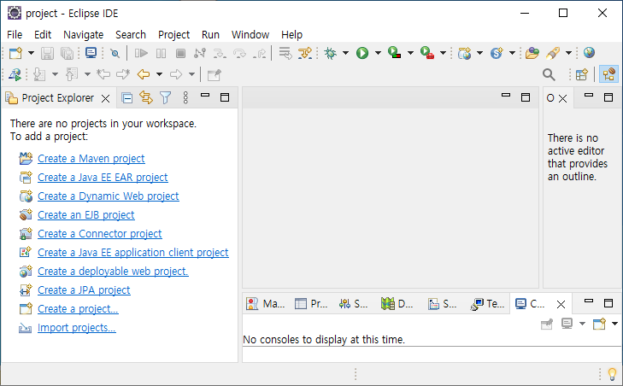Expand the External Tools dropdown arrow

point(443,53)
